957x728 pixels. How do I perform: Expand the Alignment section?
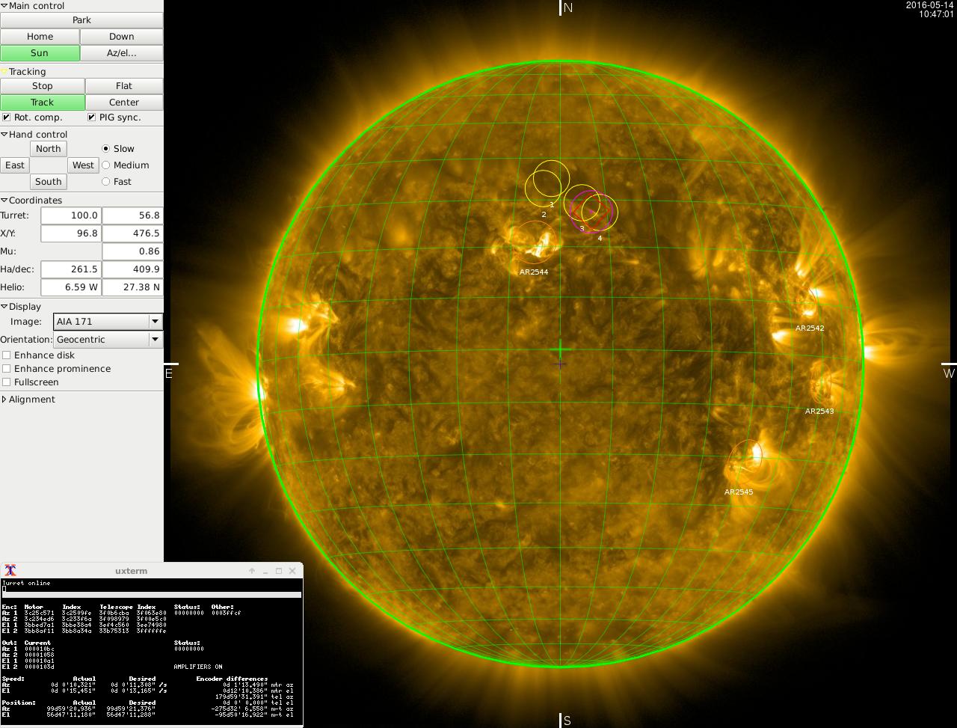[x=4, y=400]
